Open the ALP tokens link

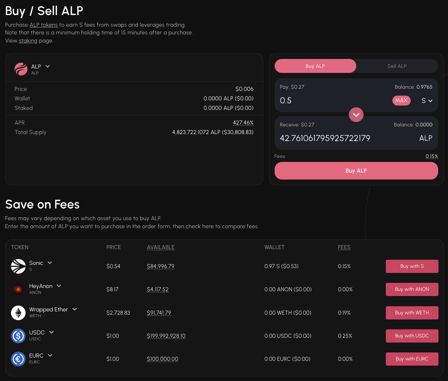coord(44,25)
